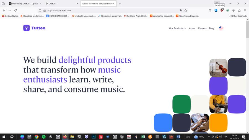This screenshot has width=249, height=140.
Task: Open the volume control in system tray
Action: pyautogui.click(x=221, y=137)
